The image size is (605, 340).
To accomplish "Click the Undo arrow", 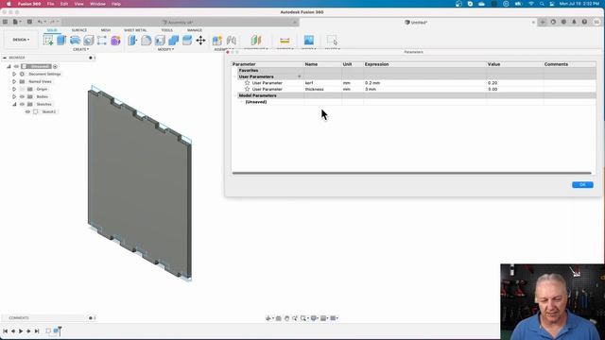I will [40, 22].
